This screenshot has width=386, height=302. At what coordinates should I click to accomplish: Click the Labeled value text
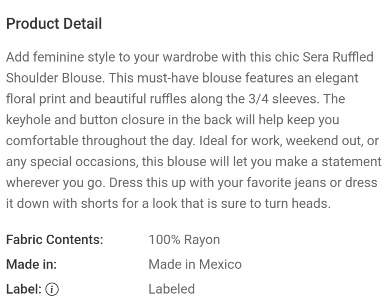tap(172, 289)
